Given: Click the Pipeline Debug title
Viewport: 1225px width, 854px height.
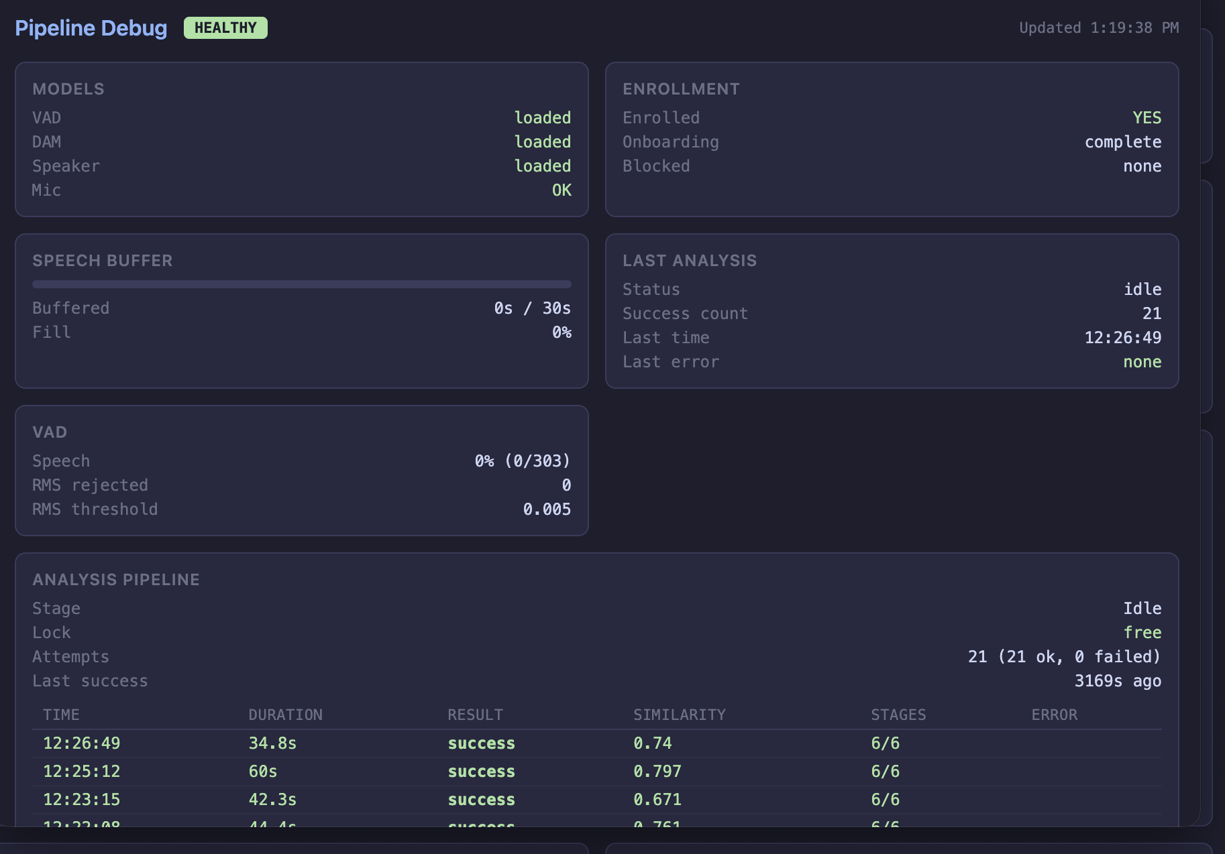Looking at the screenshot, I should tap(91, 28).
